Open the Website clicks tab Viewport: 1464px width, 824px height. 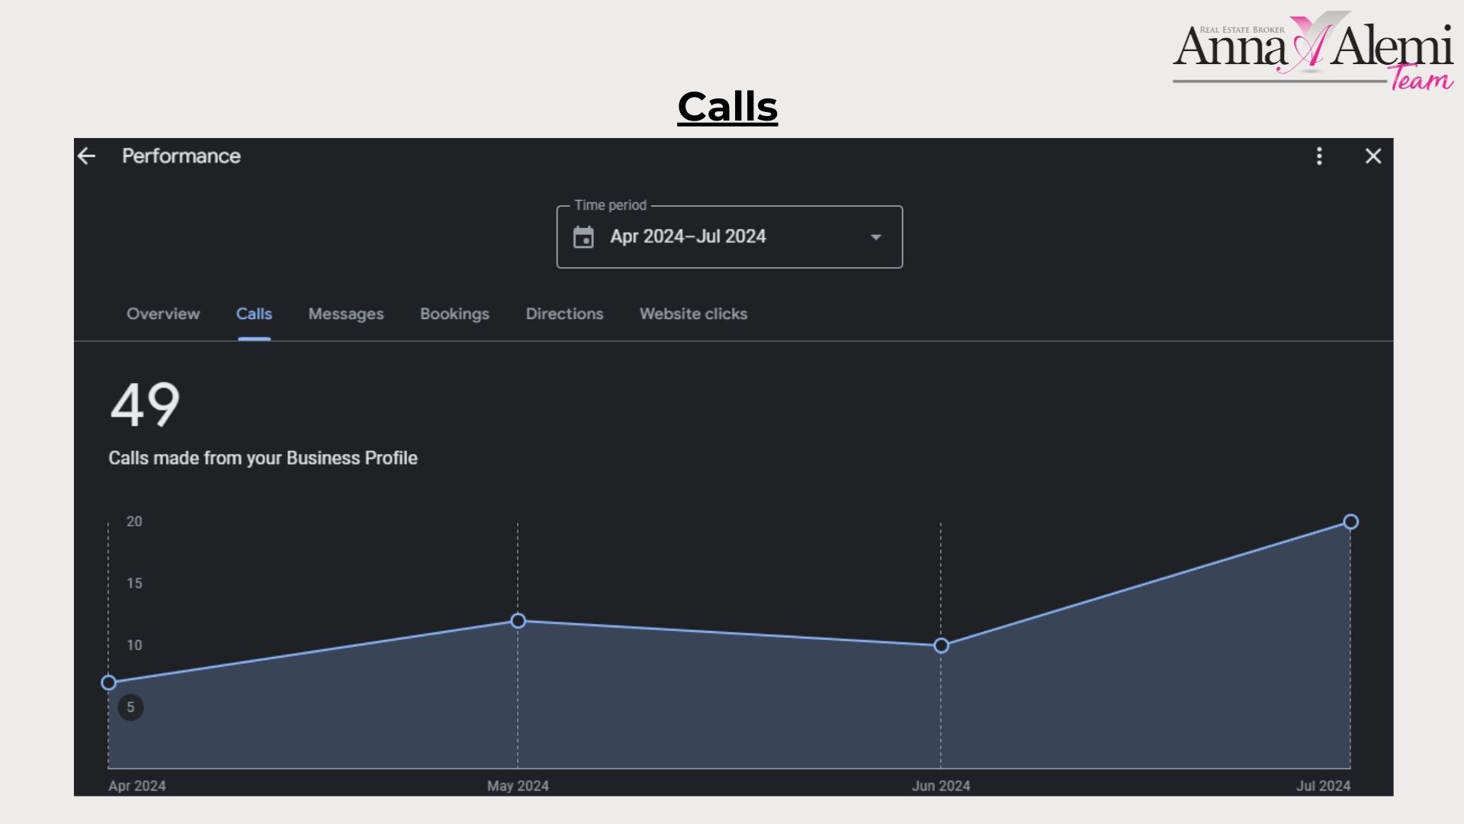click(x=693, y=314)
